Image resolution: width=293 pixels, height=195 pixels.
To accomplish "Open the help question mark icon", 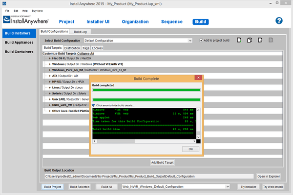I will point(279,20).
